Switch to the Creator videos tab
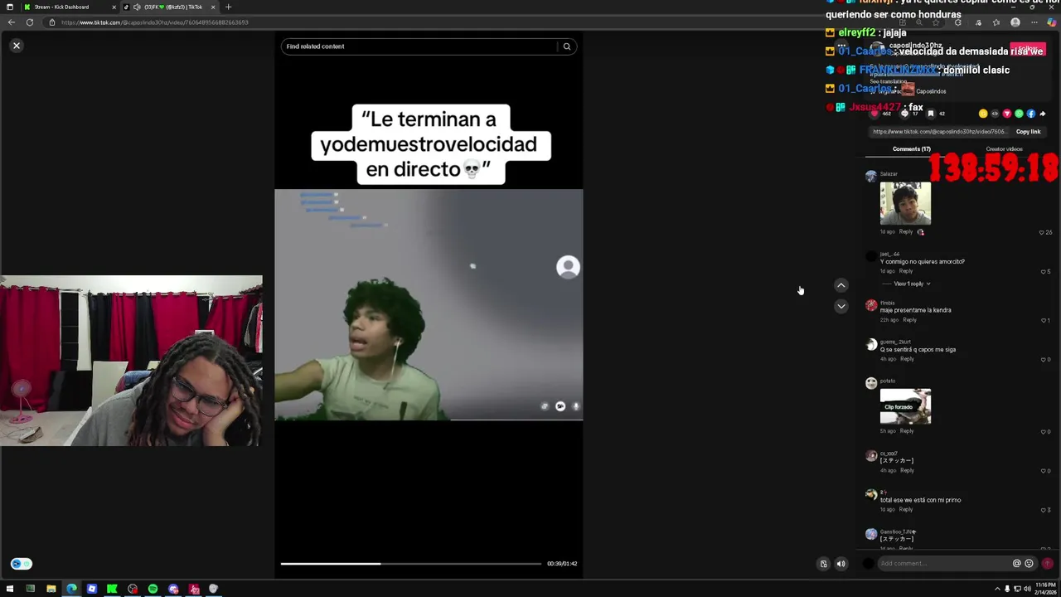 click(1004, 149)
